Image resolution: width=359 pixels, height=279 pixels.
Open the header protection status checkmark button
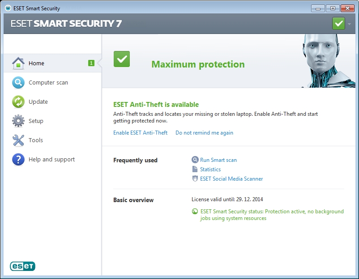coord(339,24)
